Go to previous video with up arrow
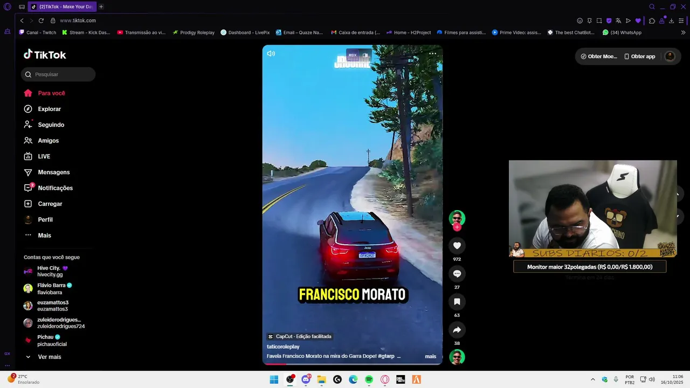Viewport: 690px width, 388px height. (x=678, y=193)
